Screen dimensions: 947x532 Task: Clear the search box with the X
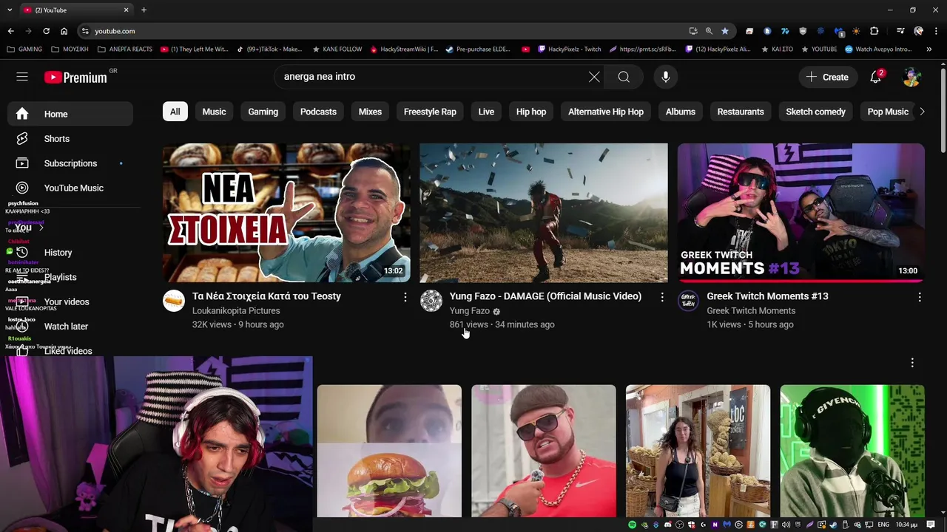click(x=594, y=77)
